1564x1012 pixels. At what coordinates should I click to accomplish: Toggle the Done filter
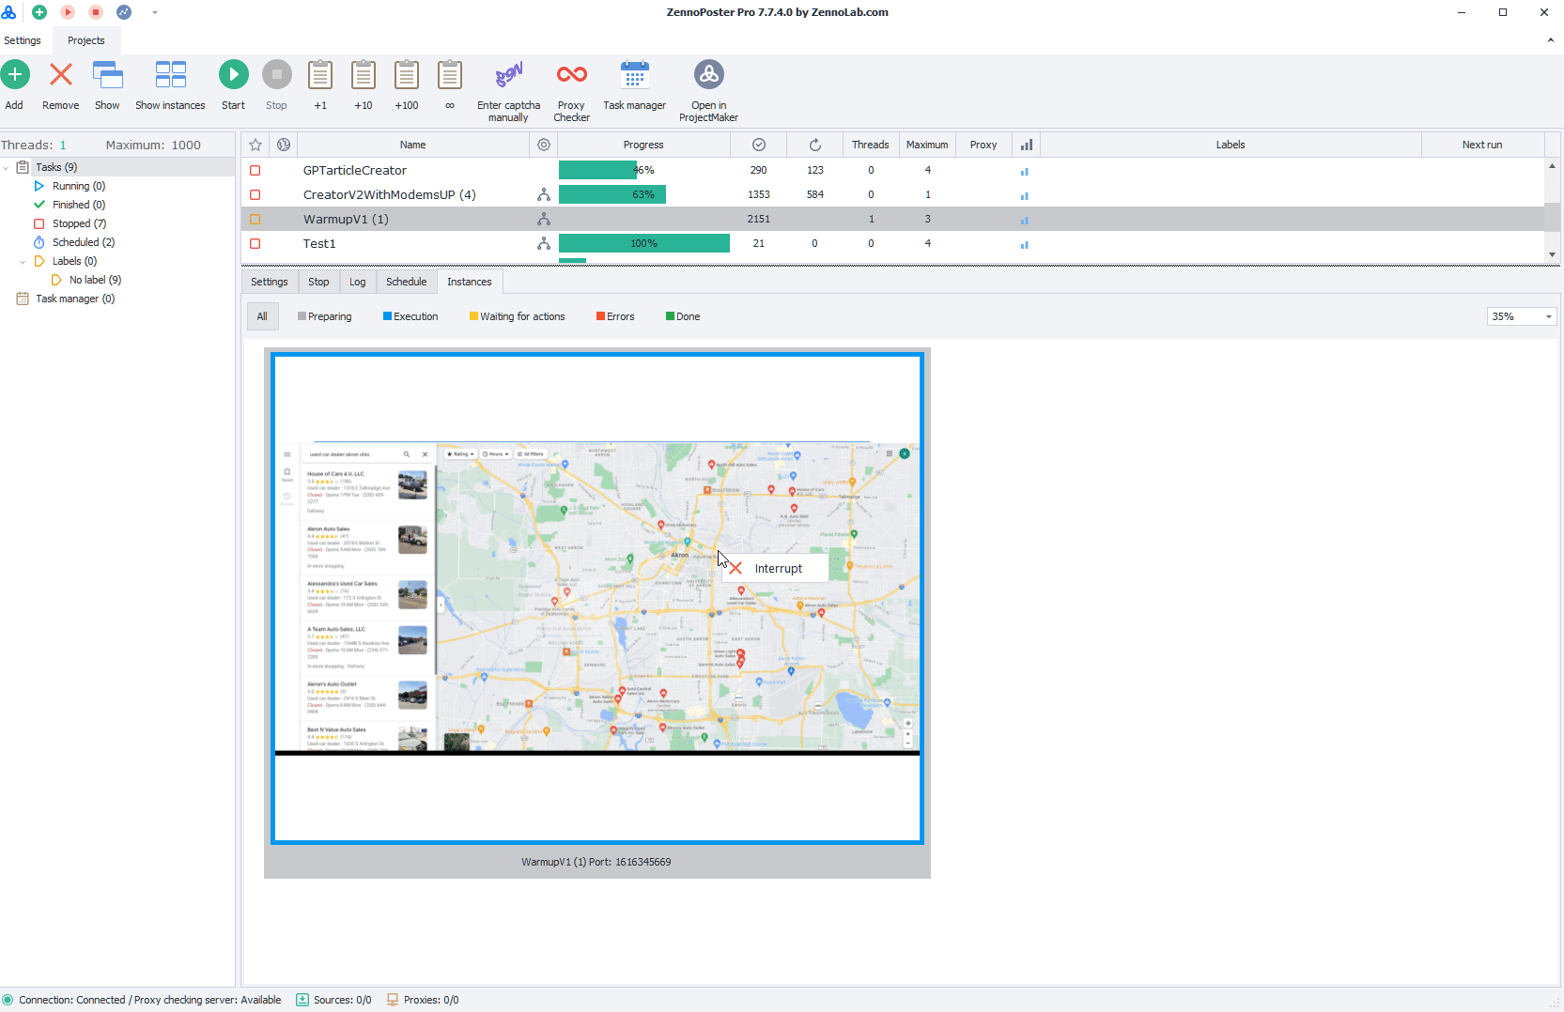[683, 316]
